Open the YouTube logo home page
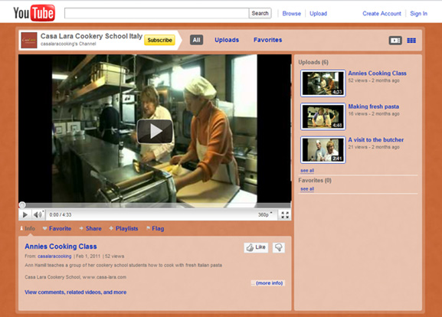Screen dimensions: 442x317 pyautogui.click(x=34, y=13)
